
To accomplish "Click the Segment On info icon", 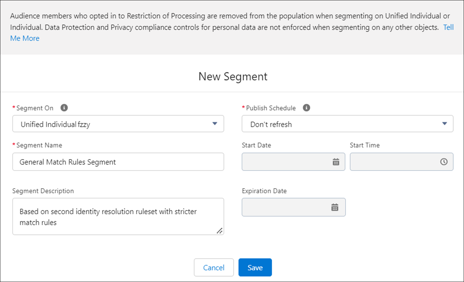I will coord(64,108).
